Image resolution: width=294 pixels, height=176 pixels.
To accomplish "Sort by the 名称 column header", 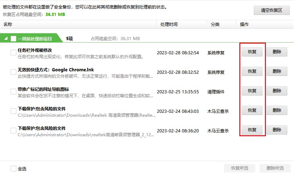I will (8, 24).
